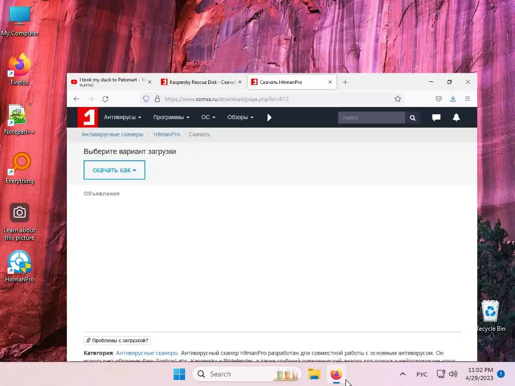The width and height of the screenshot is (515, 386).
Task: Open File Explorer from the taskbar
Action: point(314,374)
